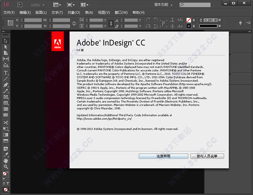Open the 文件(F) menu

click(x=9, y=12)
